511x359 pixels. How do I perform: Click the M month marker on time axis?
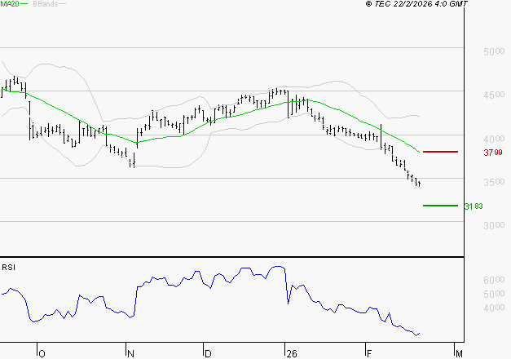[x=459, y=354]
